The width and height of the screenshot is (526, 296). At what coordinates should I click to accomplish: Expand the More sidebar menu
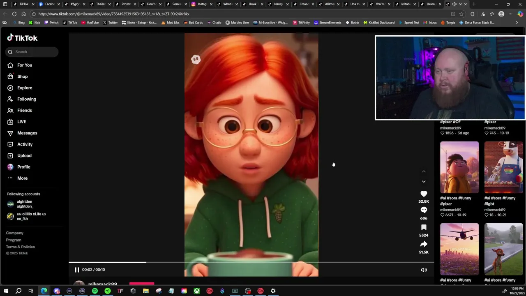17,178
